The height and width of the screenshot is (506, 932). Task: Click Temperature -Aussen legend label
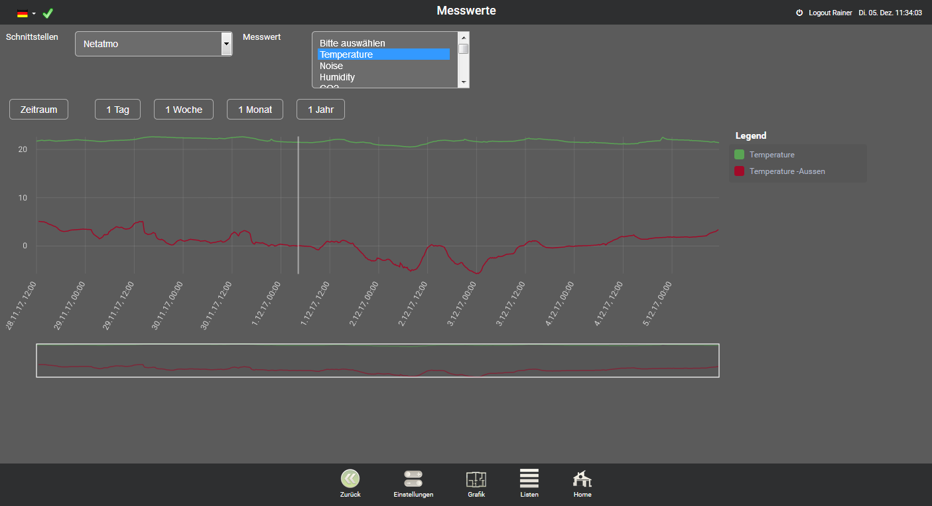pyautogui.click(x=787, y=171)
